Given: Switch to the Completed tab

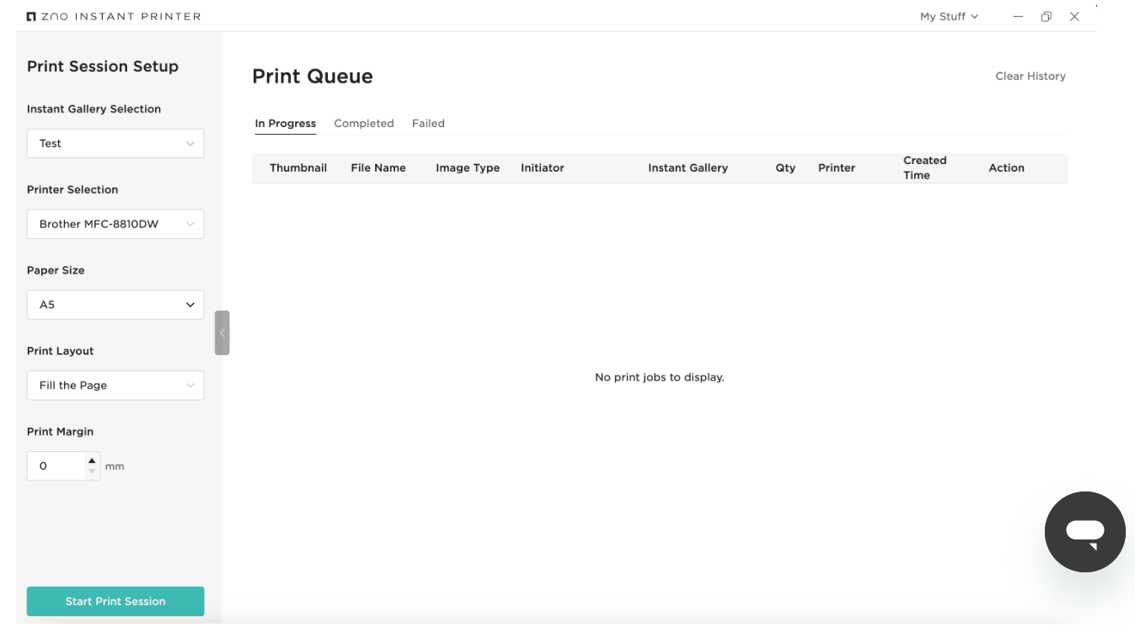Looking at the screenshot, I should (364, 124).
